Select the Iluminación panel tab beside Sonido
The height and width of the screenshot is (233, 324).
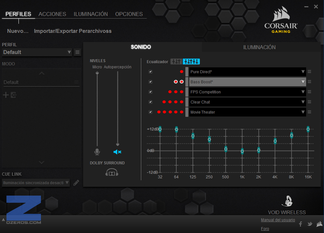(x=259, y=47)
